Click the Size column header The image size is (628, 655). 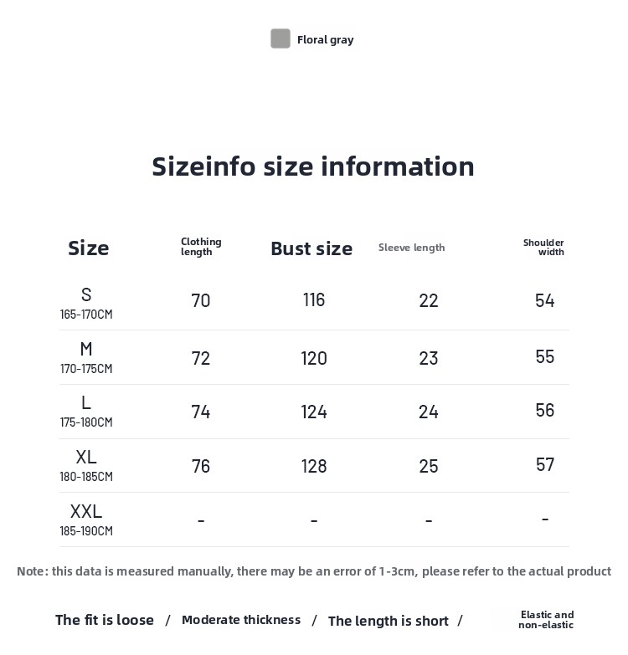88,248
